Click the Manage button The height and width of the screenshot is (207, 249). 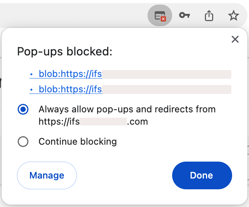pyautogui.click(x=47, y=176)
